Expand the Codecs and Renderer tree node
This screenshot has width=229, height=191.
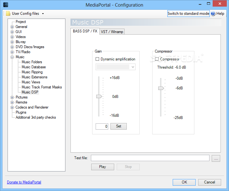[x=12, y=107]
